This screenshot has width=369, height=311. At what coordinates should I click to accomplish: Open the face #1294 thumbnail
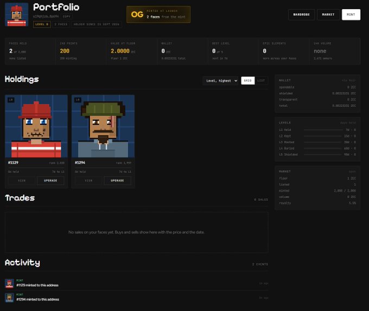pos(103,126)
